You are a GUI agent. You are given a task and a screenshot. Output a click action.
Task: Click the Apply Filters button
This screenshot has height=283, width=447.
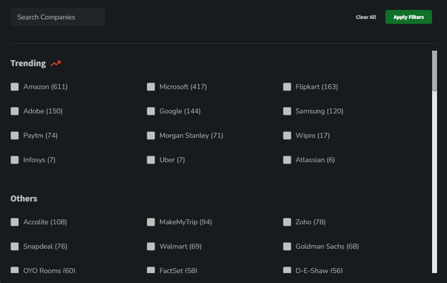pos(408,17)
